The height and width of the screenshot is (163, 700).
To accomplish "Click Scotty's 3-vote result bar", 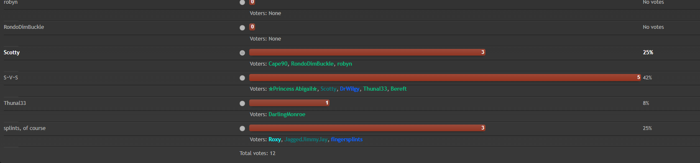I will coord(367,52).
